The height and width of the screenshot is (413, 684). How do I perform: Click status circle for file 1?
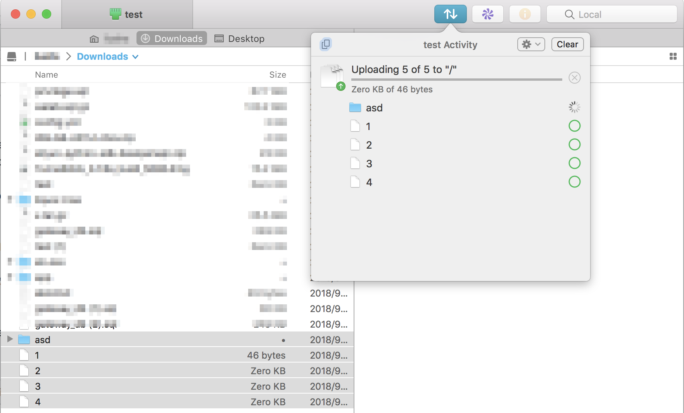pos(574,126)
